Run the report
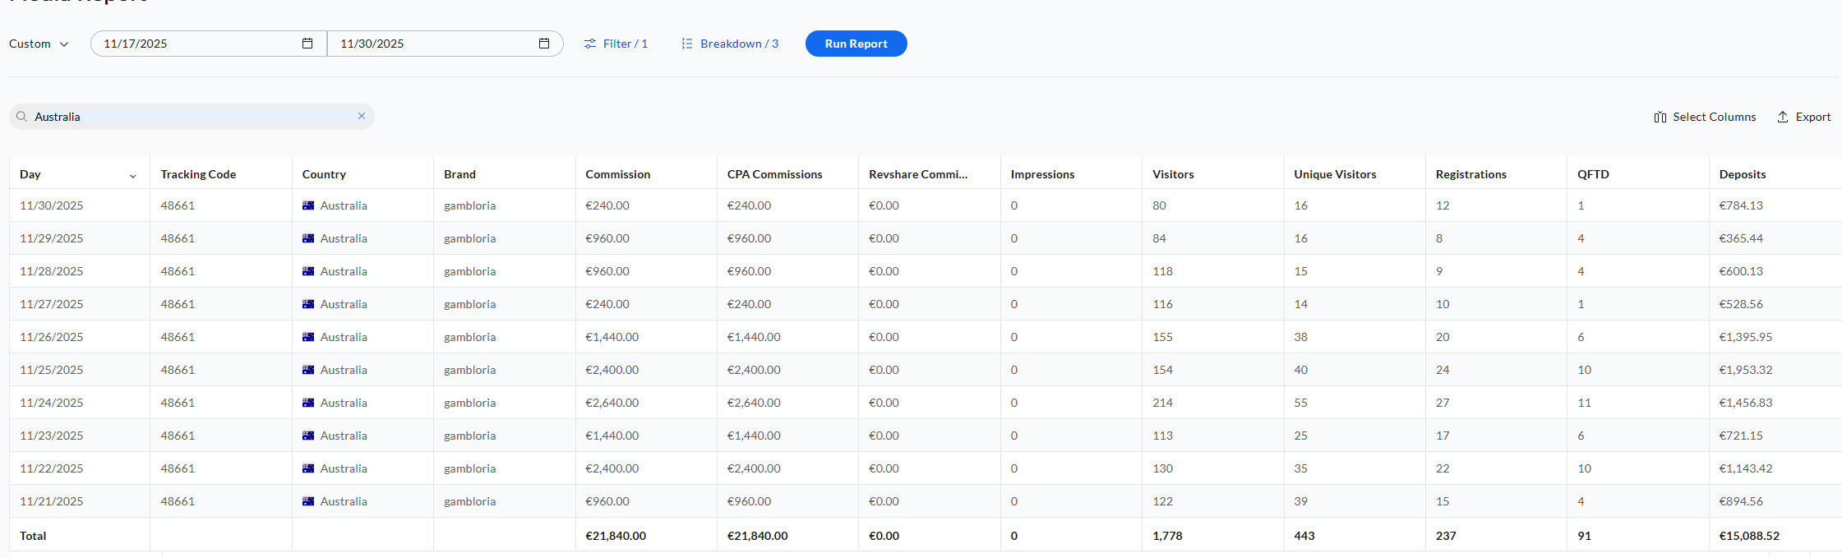The width and height of the screenshot is (1842, 558). [856, 44]
